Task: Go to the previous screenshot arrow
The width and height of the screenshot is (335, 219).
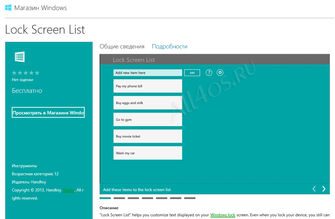Action: click(314, 189)
